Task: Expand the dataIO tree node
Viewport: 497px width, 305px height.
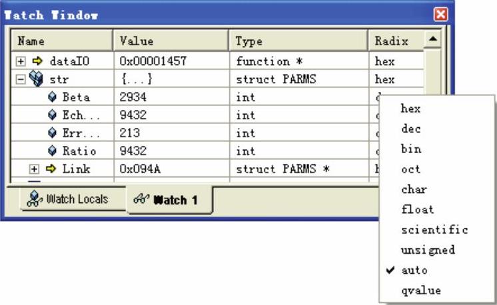Action: 21,61
